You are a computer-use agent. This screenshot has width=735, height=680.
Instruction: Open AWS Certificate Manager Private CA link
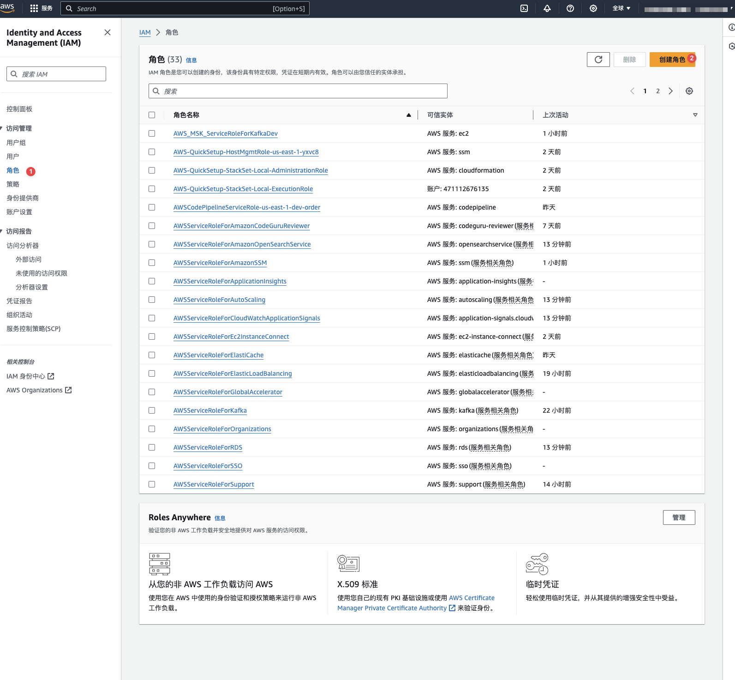coord(416,603)
